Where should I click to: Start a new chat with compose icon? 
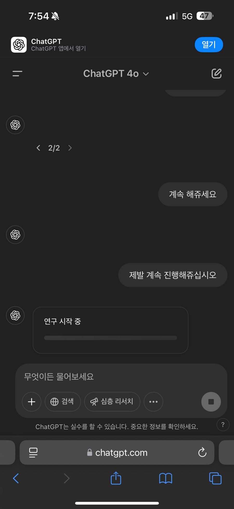(216, 74)
